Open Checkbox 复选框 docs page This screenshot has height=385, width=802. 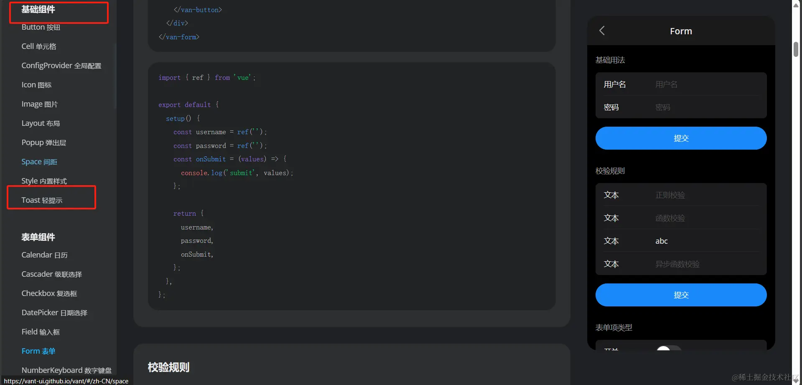pos(49,293)
